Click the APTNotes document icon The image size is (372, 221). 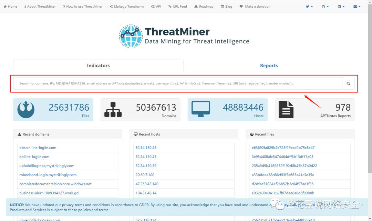pos(286,109)
